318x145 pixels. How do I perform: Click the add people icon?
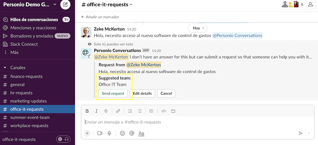tap(310, 4)
